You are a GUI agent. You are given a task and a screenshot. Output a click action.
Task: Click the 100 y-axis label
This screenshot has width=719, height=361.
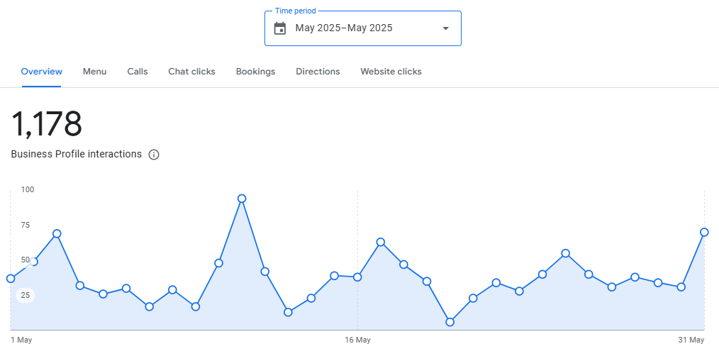coord(28,189)
